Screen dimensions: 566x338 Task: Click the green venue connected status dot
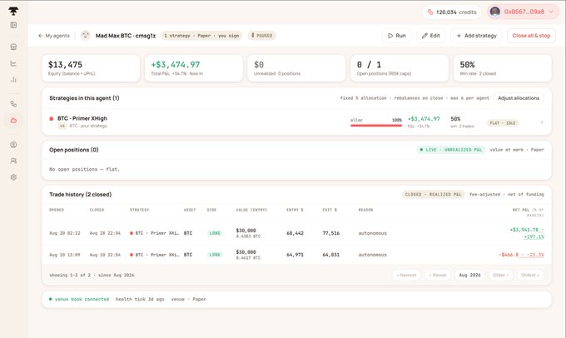pyautogui.click(x=51, y=299)
